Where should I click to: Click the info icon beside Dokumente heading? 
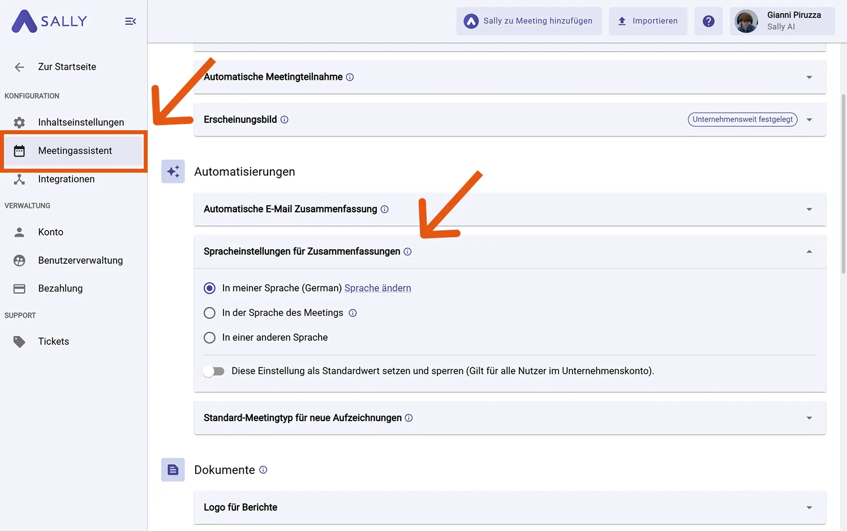[x=263, y=470]
